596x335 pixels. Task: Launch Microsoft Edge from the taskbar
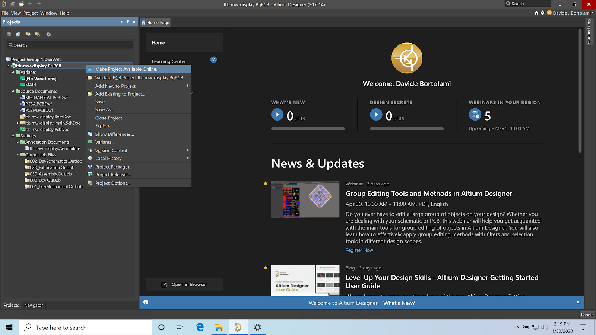pos(200,327)
